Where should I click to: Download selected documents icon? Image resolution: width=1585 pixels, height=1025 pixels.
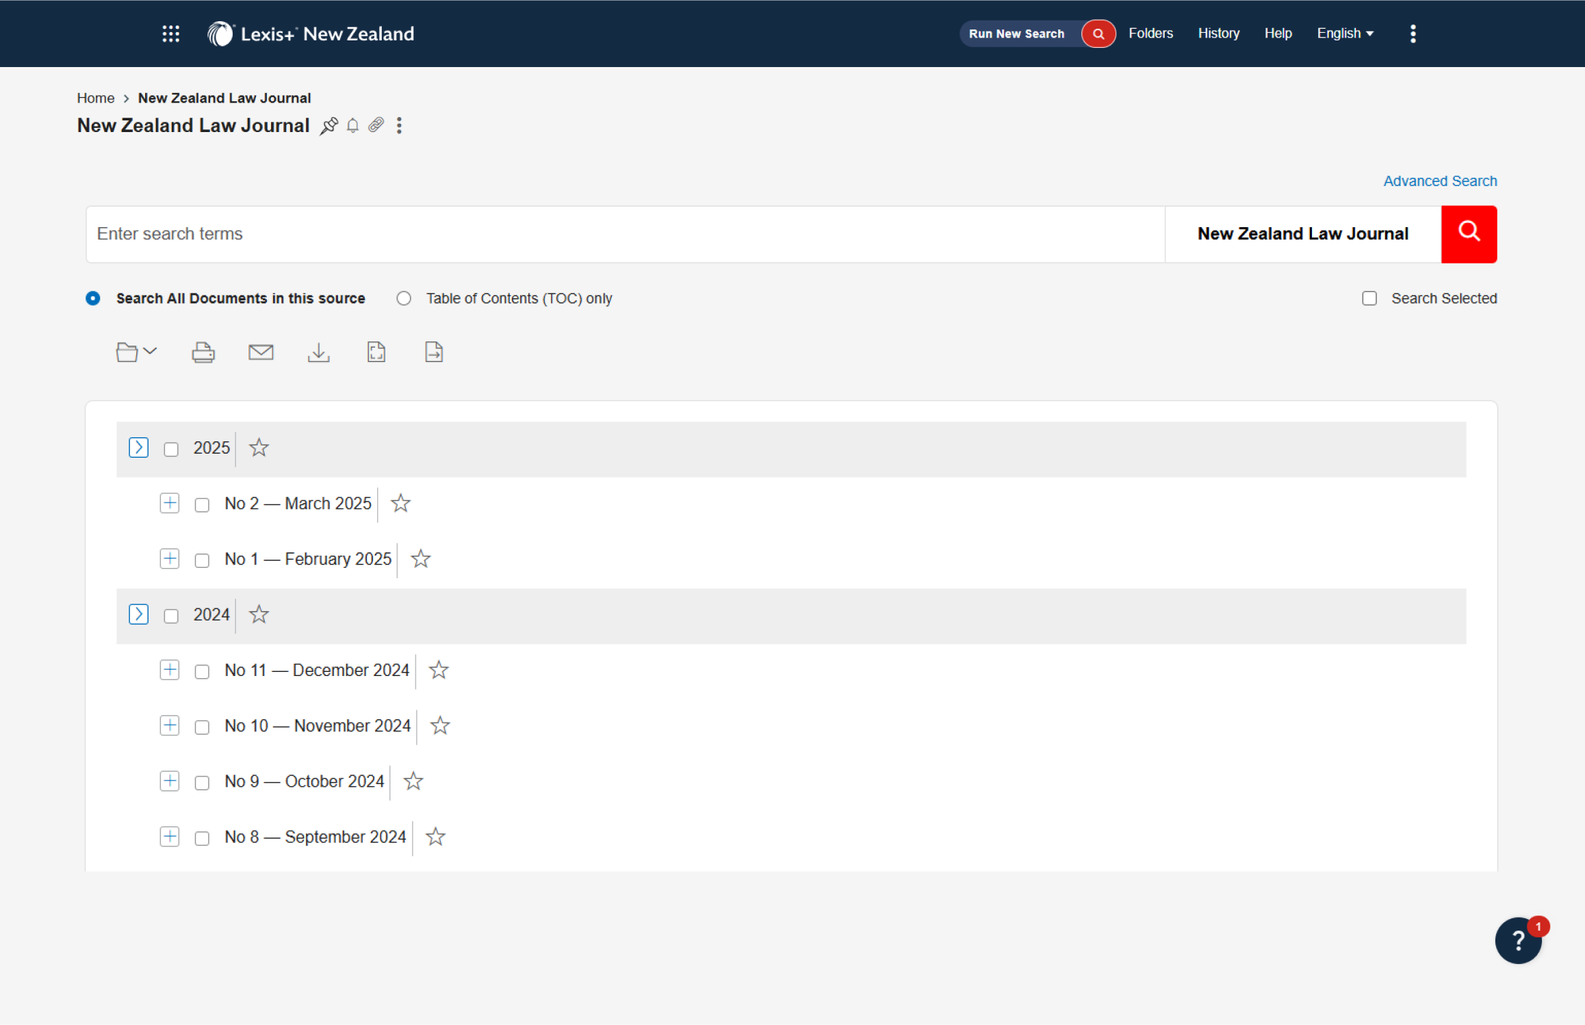point(319,352)
